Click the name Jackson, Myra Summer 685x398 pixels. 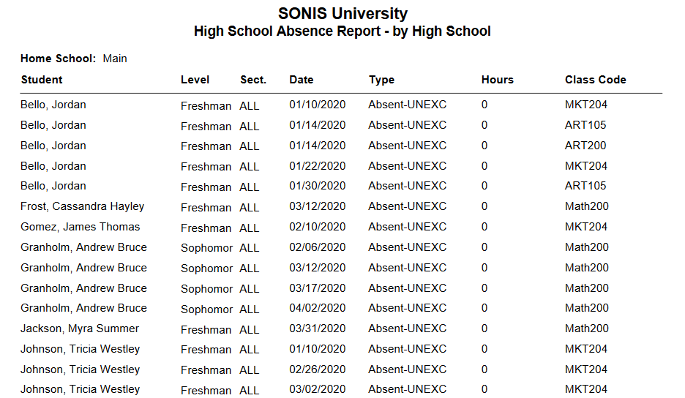[79, 328]
